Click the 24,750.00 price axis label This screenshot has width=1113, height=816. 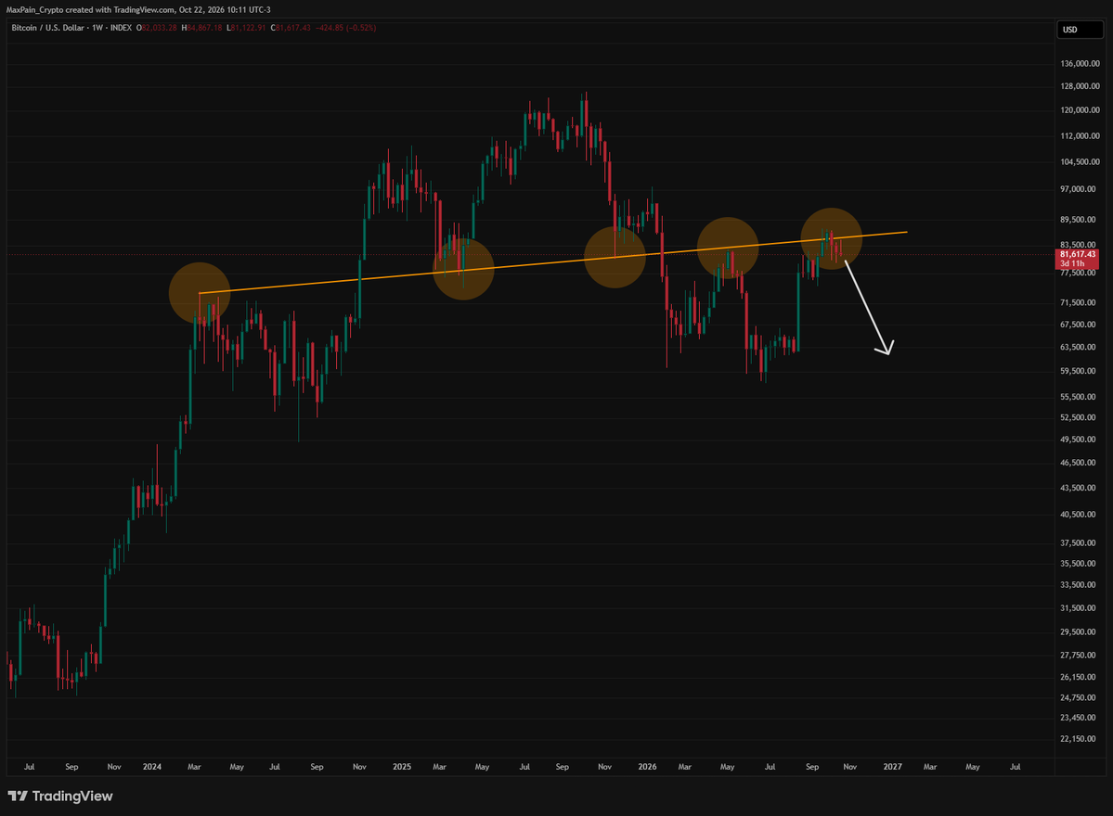point(1080,697)
